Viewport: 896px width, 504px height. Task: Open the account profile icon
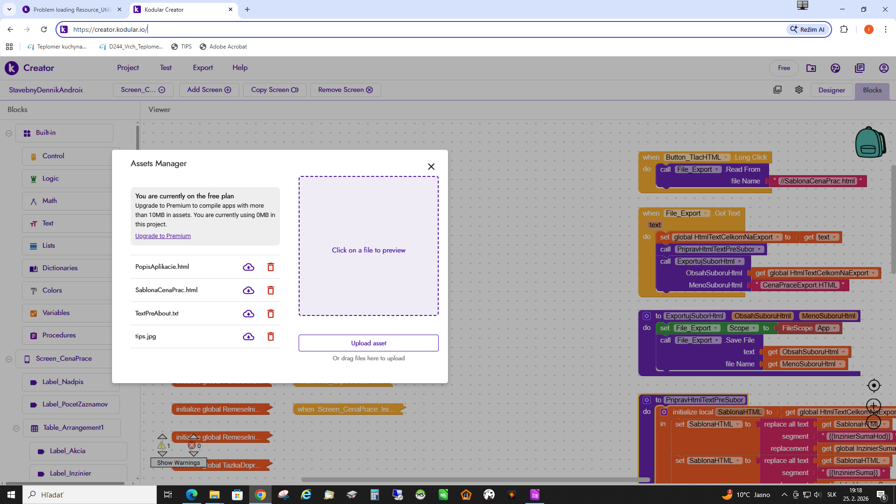(x=883, y=68)
